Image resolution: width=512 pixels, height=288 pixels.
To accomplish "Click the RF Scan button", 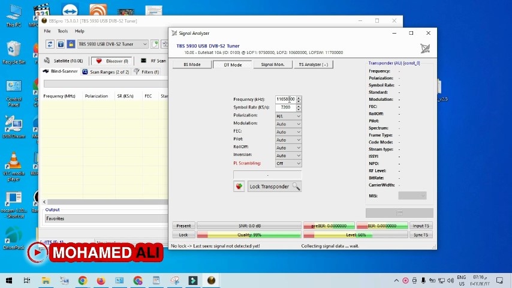I will pyautogui.click(x=153, y=61).
